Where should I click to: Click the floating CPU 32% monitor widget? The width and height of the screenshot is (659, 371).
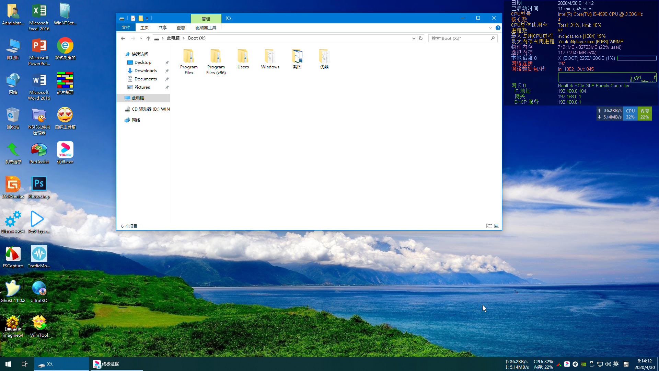pyautogui.click(x=630, y=114)
